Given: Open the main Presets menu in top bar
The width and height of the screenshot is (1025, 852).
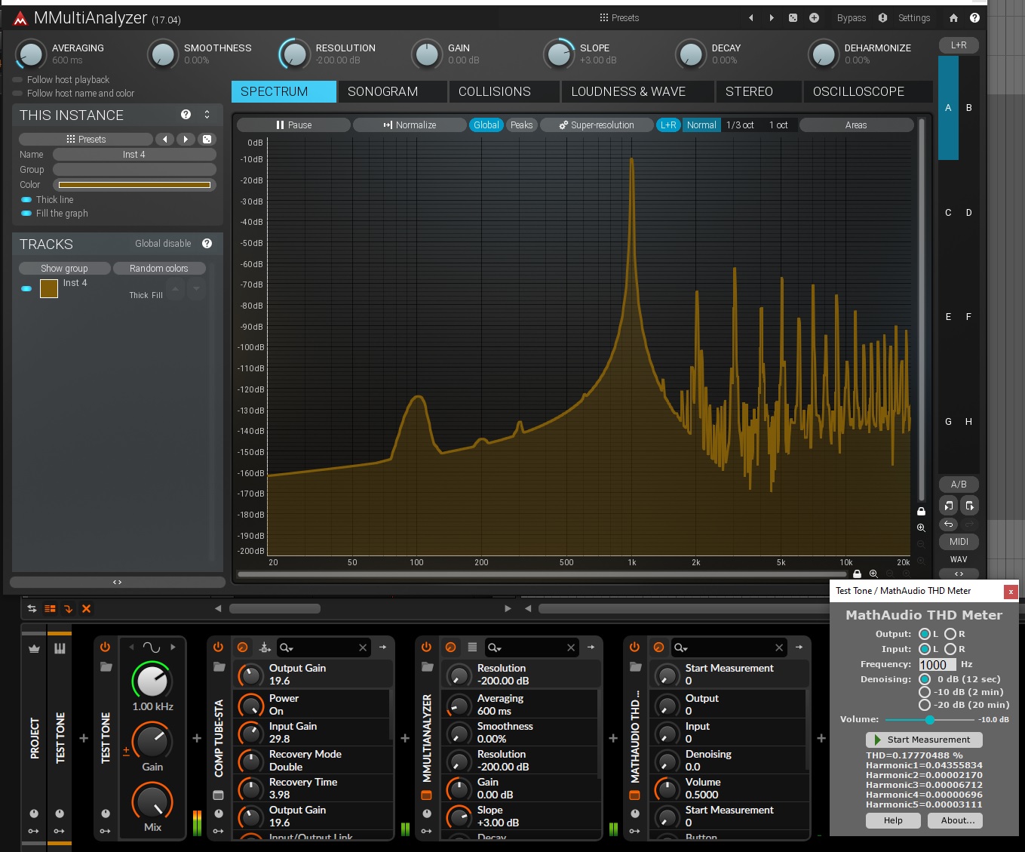Looking at the screenshot, I should (x=619, y=17).
